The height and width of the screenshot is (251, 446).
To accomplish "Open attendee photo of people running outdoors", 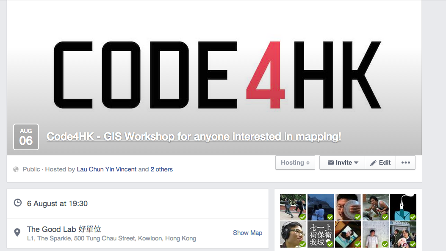I will click(x=293, y=207).
